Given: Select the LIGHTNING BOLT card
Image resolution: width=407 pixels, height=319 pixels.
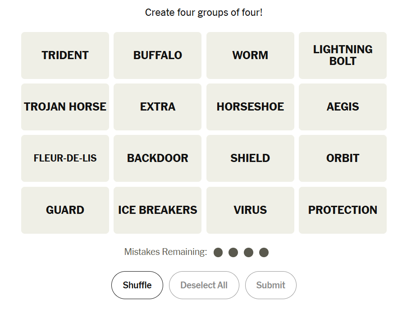Looking at the screenshot, I should tap(343, 55).
